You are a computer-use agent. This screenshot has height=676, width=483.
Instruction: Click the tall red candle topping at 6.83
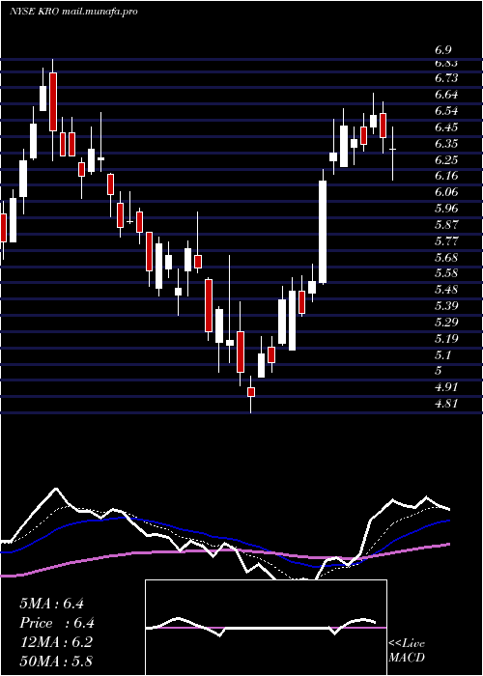point(52,101)
